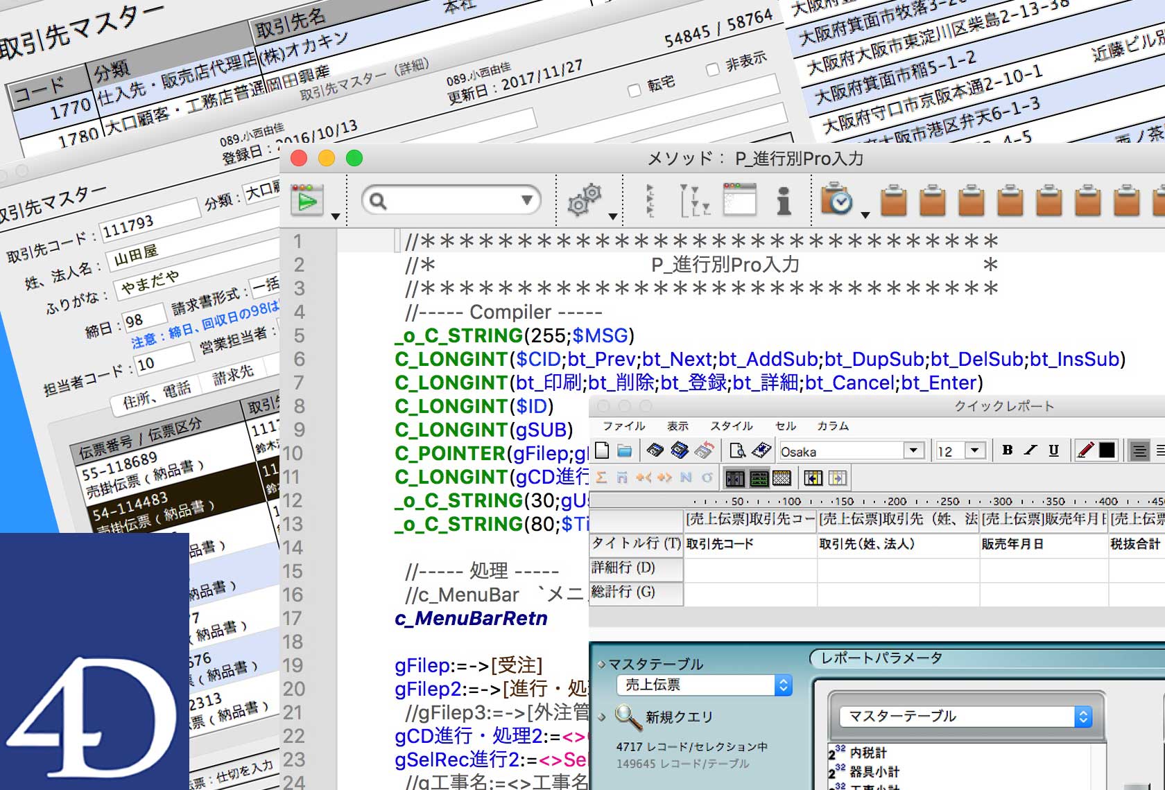Click the black color swatch
The image size is (1165, 790).
1107,451
